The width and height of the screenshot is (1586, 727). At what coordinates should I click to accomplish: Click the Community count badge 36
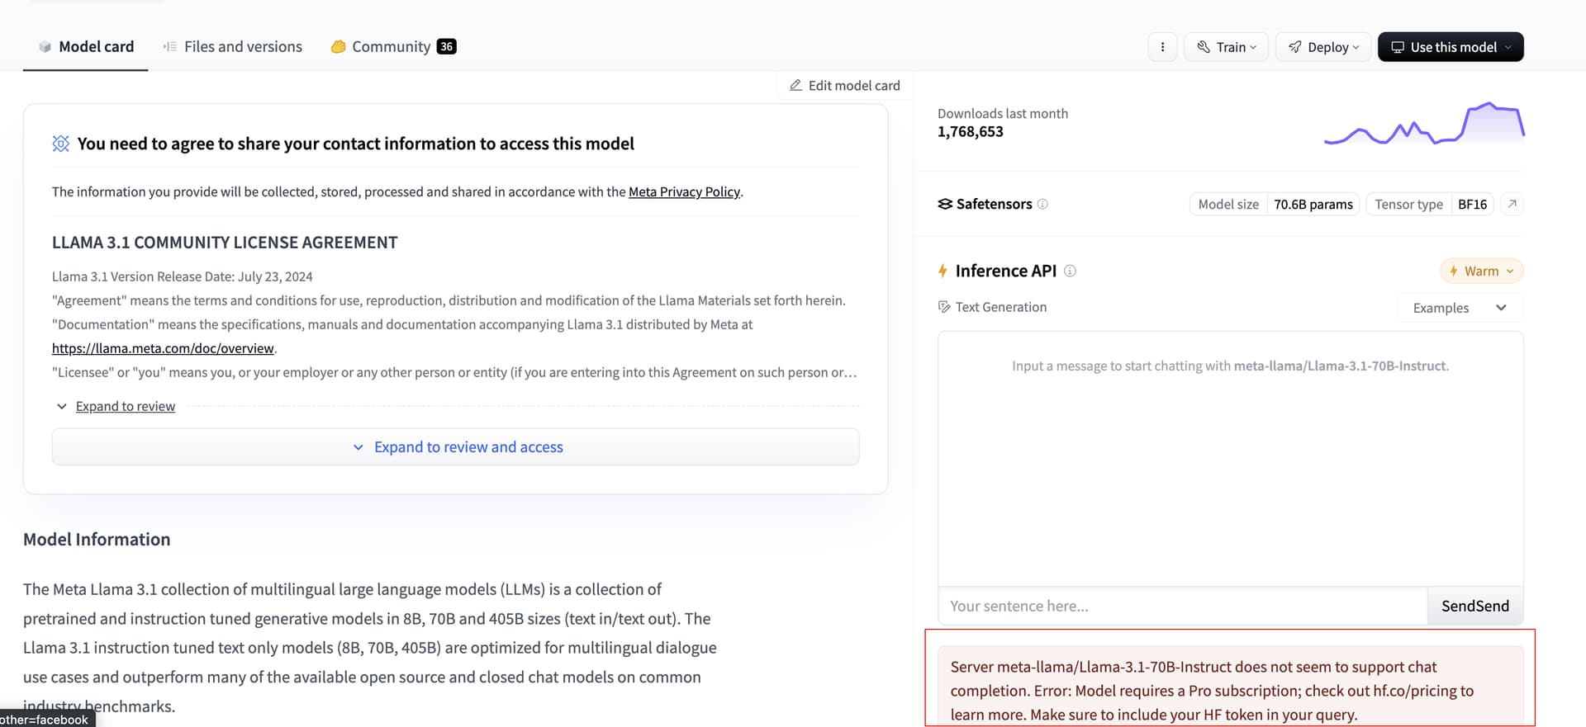pos(446,47)
